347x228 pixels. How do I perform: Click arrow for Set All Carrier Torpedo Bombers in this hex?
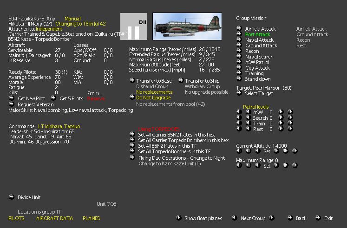[132, 140]
